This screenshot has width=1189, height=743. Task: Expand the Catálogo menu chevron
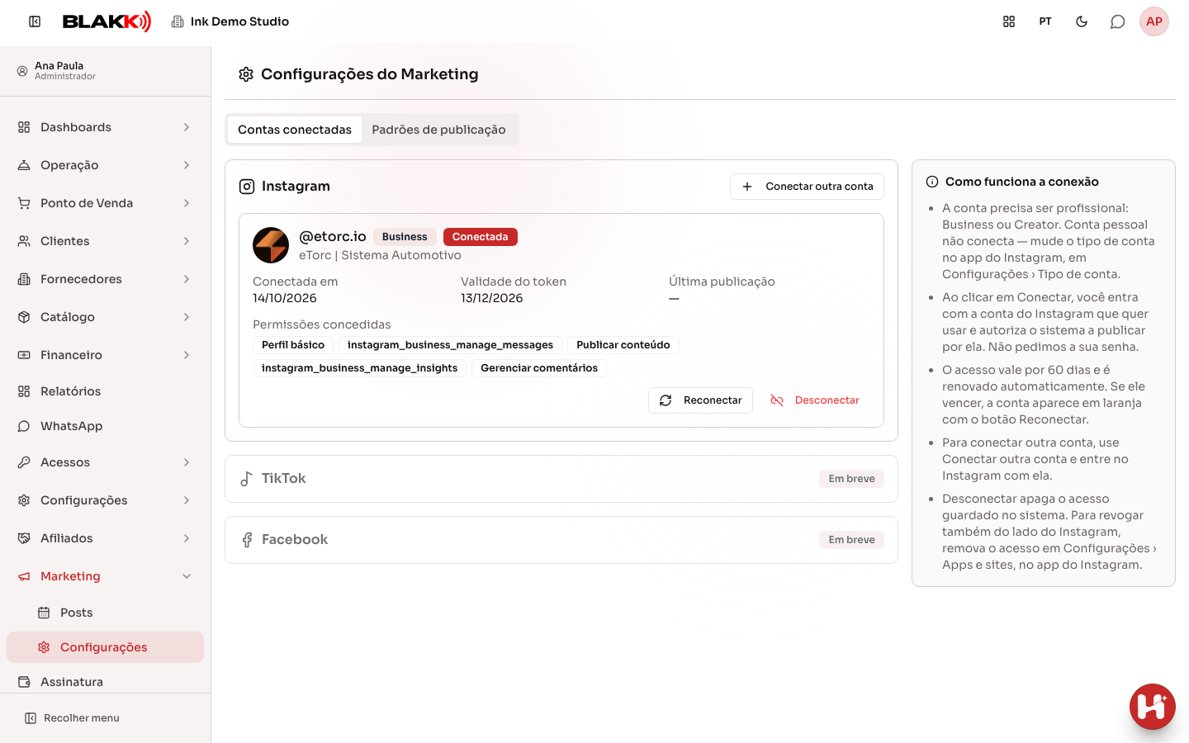coord(187,317)
